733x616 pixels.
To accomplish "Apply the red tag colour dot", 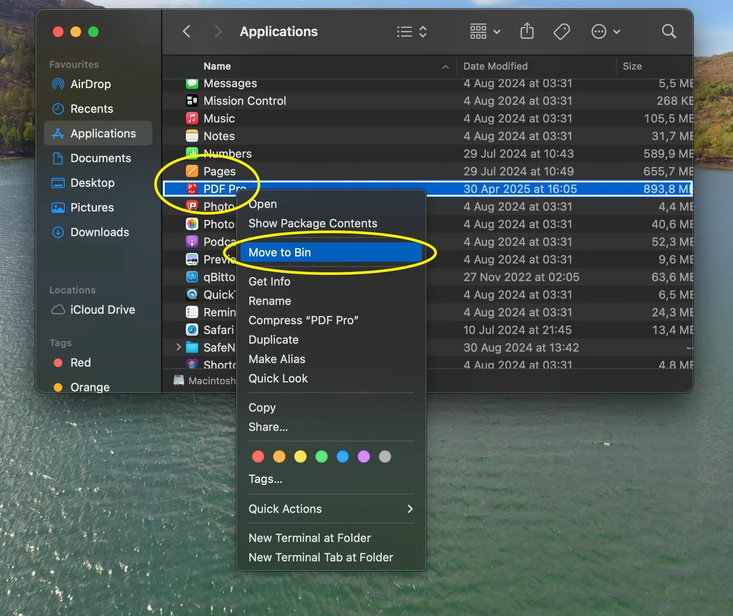I will [x=258, y=456].
